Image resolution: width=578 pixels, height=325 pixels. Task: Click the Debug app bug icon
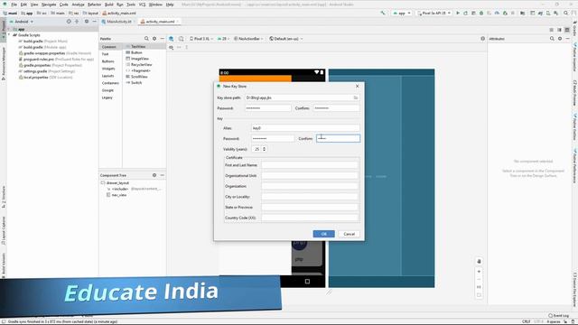pyautogui.click(x=481, y=13)
